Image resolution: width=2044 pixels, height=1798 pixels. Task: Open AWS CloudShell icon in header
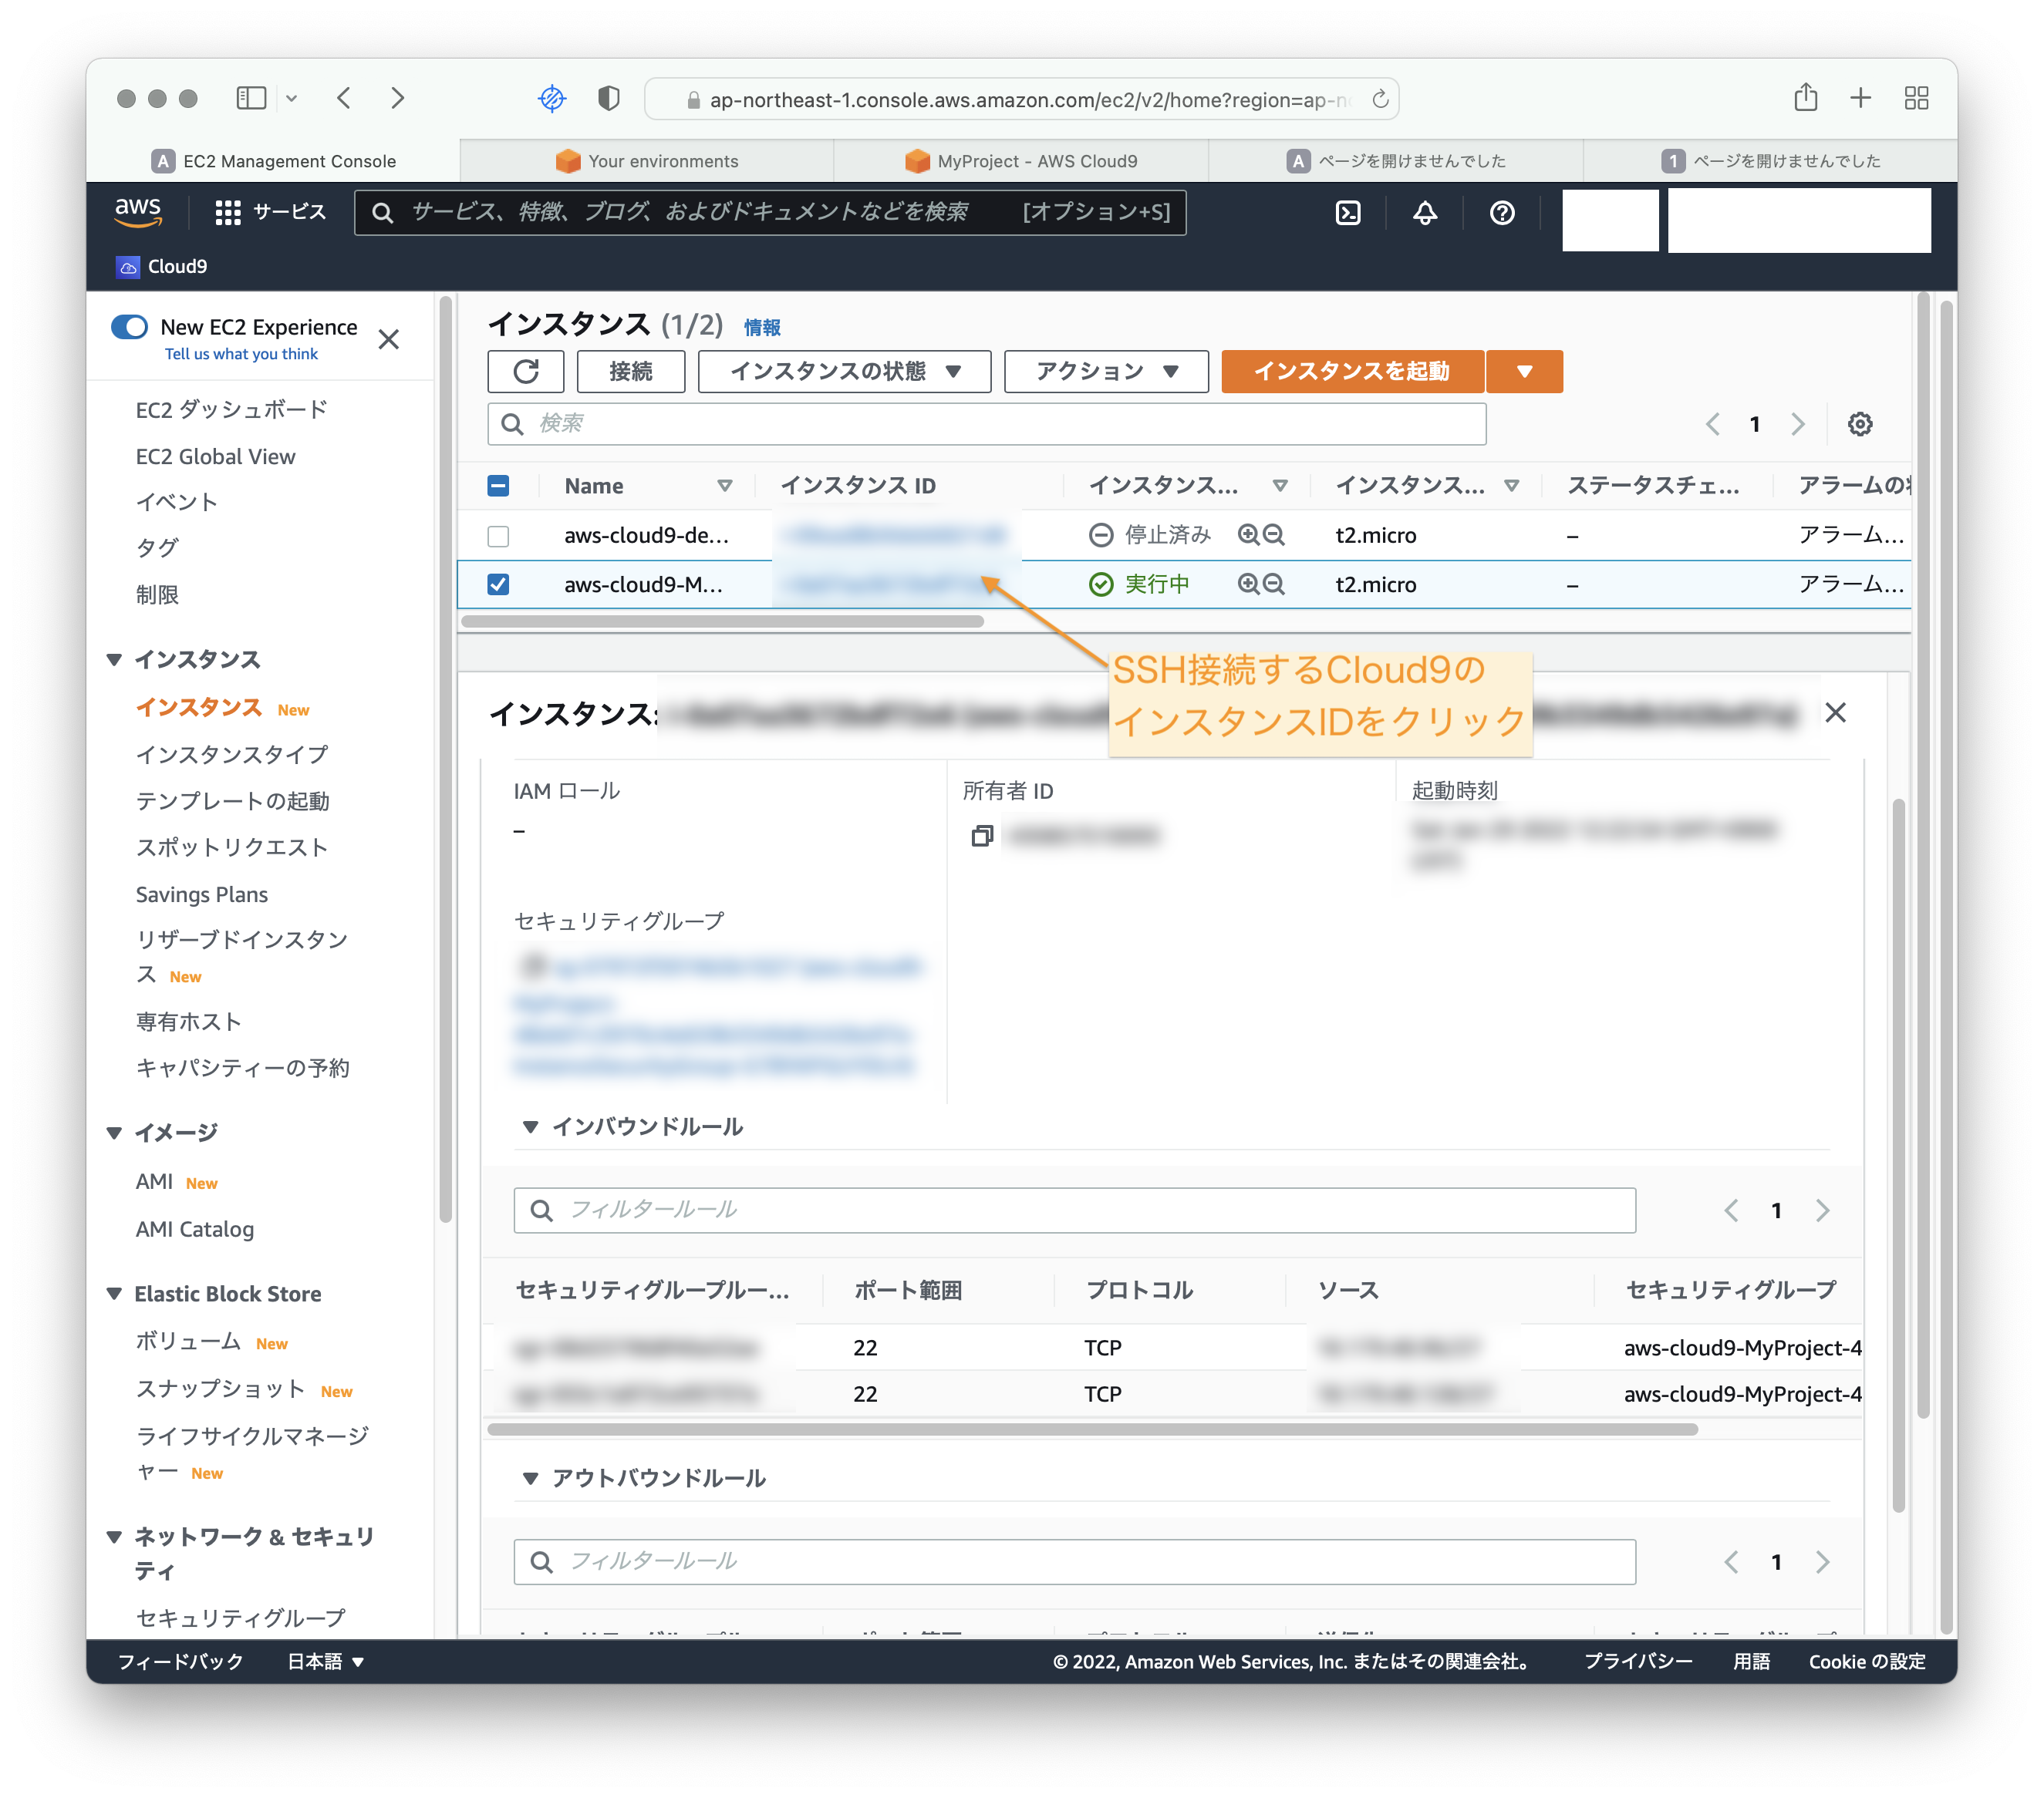(1348, 213)
